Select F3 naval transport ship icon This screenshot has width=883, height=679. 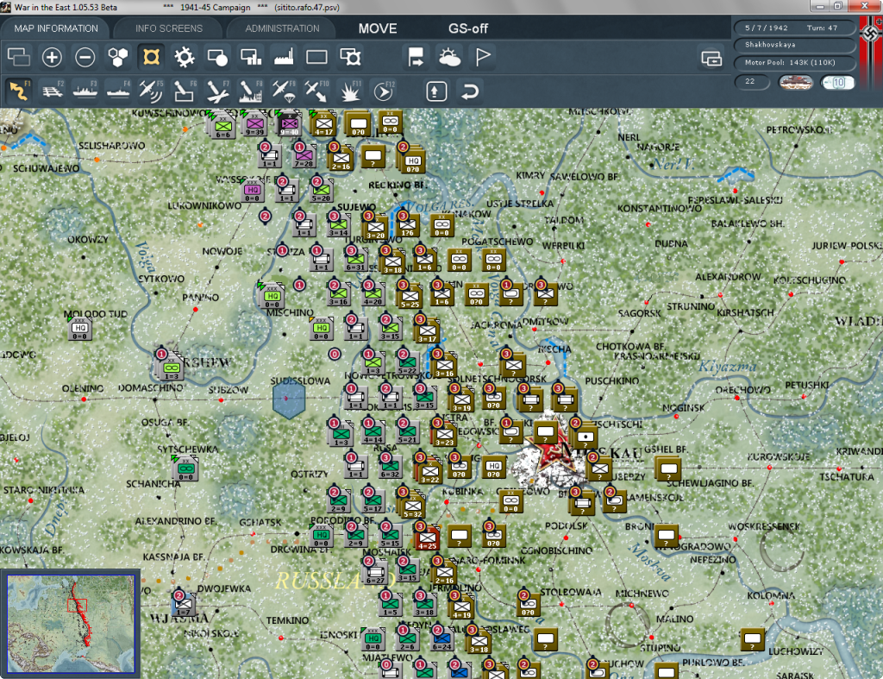coord(85,91)
